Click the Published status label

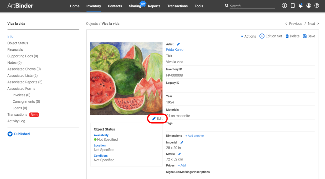[x=22, y=134]
